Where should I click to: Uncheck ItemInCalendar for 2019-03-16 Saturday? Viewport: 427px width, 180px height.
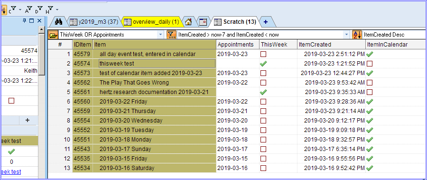click(370, 168)
